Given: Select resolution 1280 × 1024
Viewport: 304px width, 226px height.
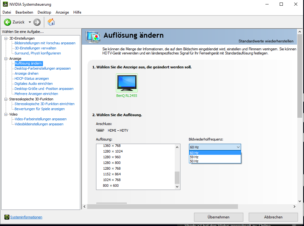Looking at the screenshot, I should coord(113,151).
